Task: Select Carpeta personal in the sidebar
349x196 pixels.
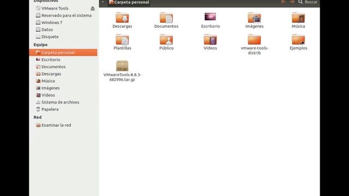Action: pos(63,52)
